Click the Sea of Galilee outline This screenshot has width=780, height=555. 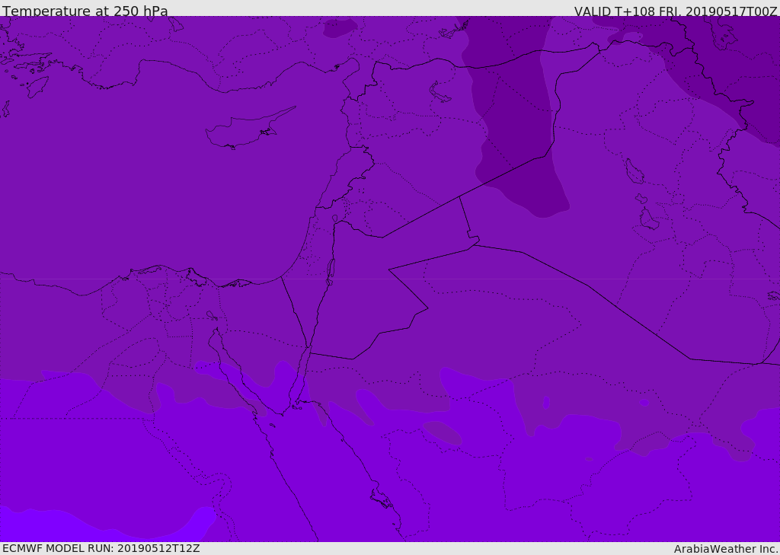click(335, 218)
